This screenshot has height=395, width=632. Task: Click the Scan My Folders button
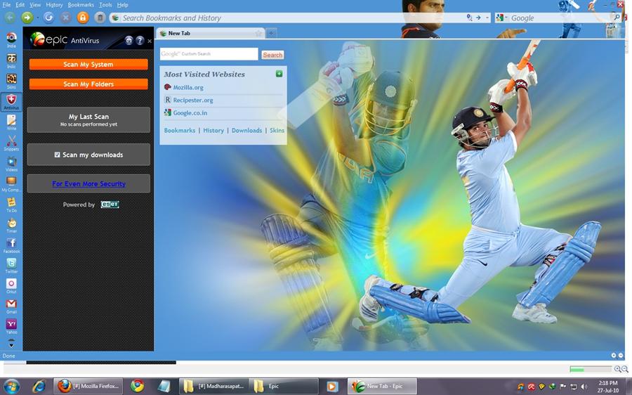88,84
